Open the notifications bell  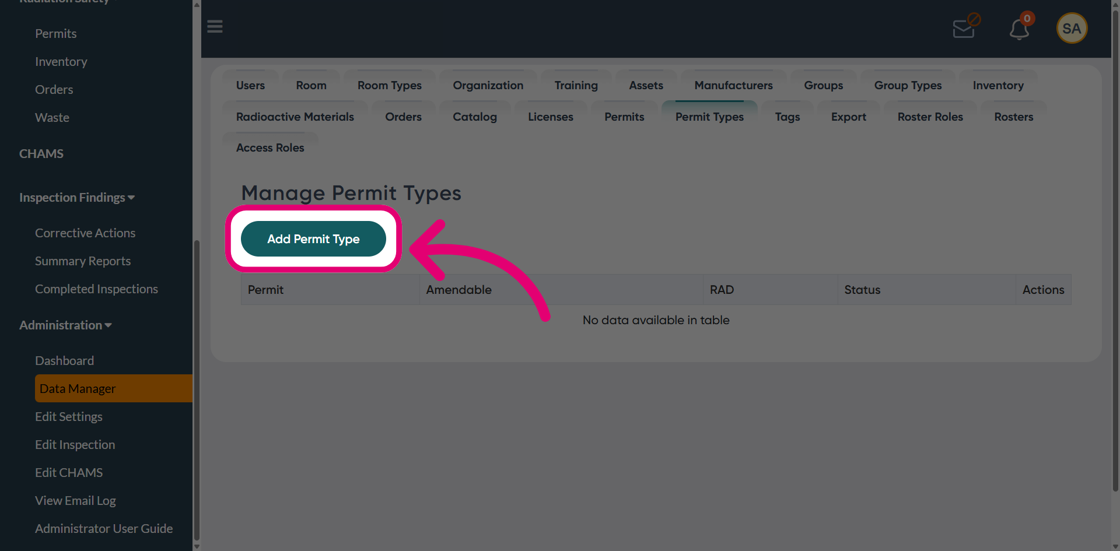pyautogui.click(x=1020, y=28)
